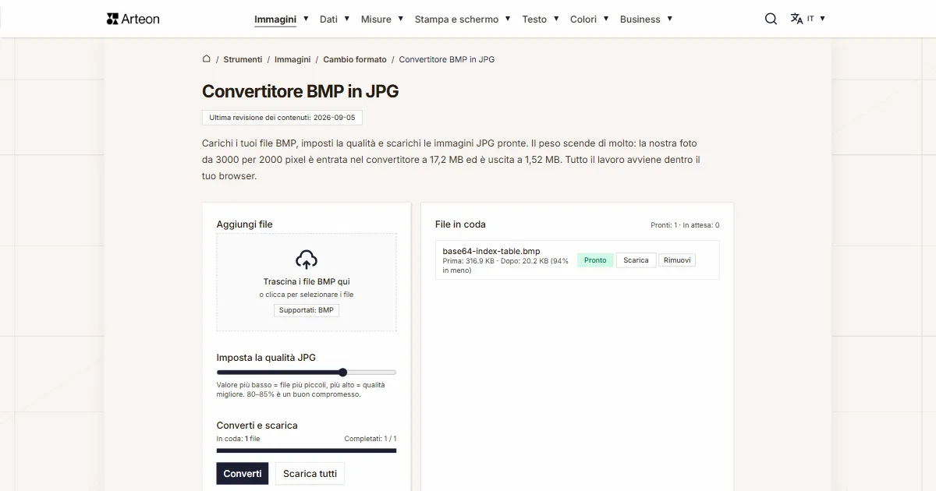Expand the Testo menu arrow
Viewport: 936px width, 491px height.
(556, 18)
